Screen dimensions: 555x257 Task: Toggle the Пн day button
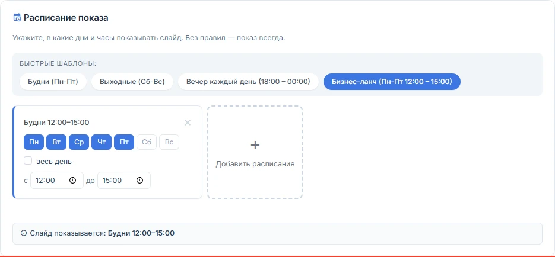pos(34,142)
